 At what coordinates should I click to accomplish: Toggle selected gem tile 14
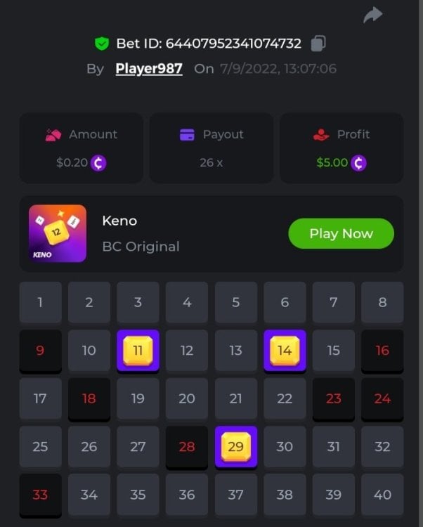pos(285,351)
